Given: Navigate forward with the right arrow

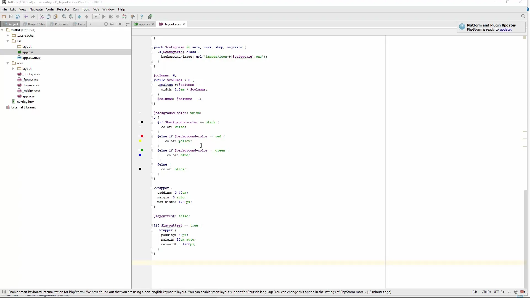Looking at the screenshot, I should (86, 17).
